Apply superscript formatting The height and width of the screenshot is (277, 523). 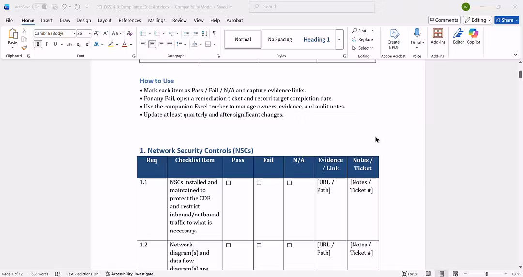tap(87, 45)
